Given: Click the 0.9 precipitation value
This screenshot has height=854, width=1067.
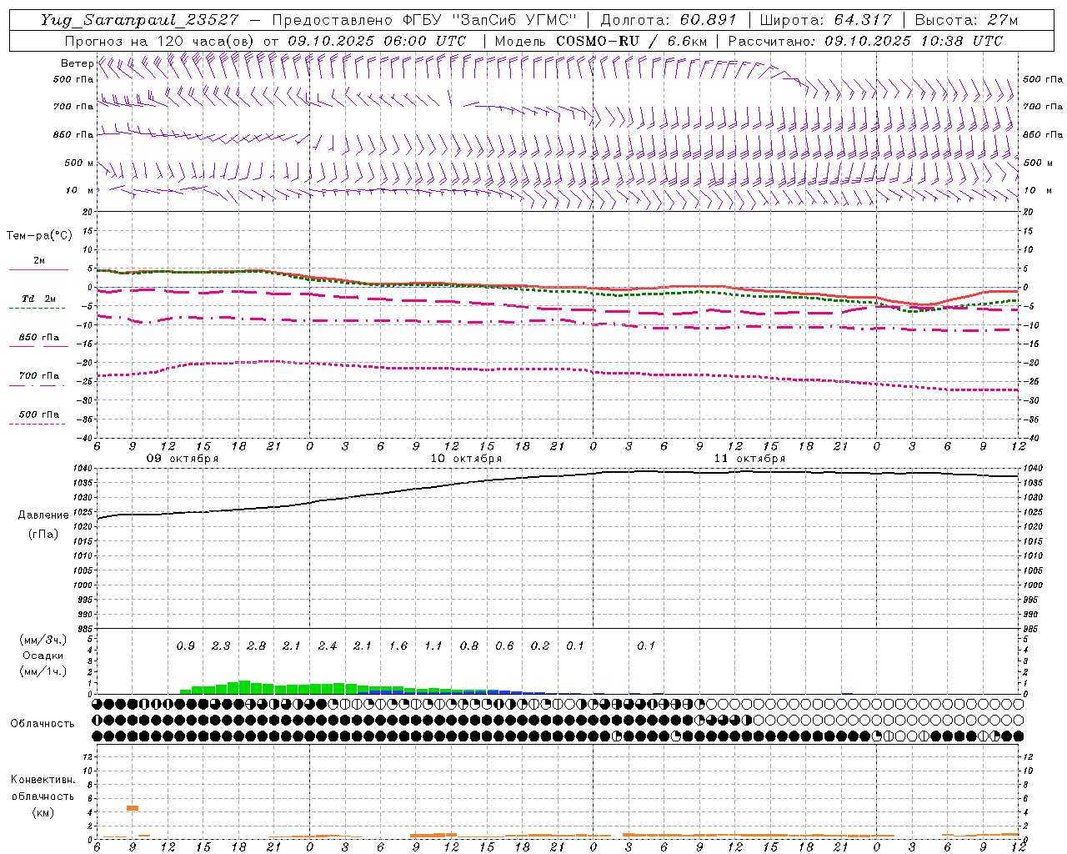Looking at the screenshot, I should pos(186,646).
